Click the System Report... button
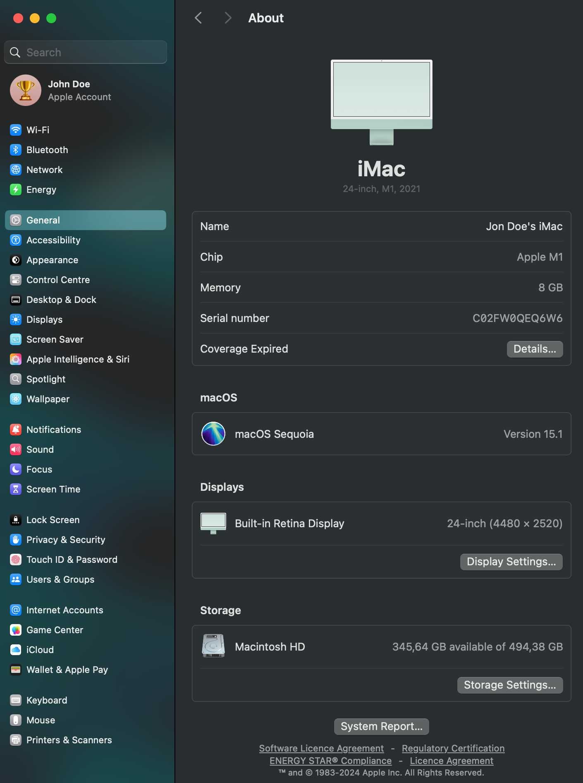Screen dimensions: 583x783 381,726
